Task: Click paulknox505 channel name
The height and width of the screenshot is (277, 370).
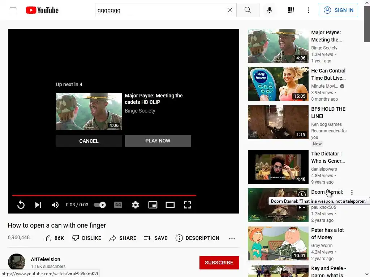Action: pyautogui.click(x=323, y=207)
